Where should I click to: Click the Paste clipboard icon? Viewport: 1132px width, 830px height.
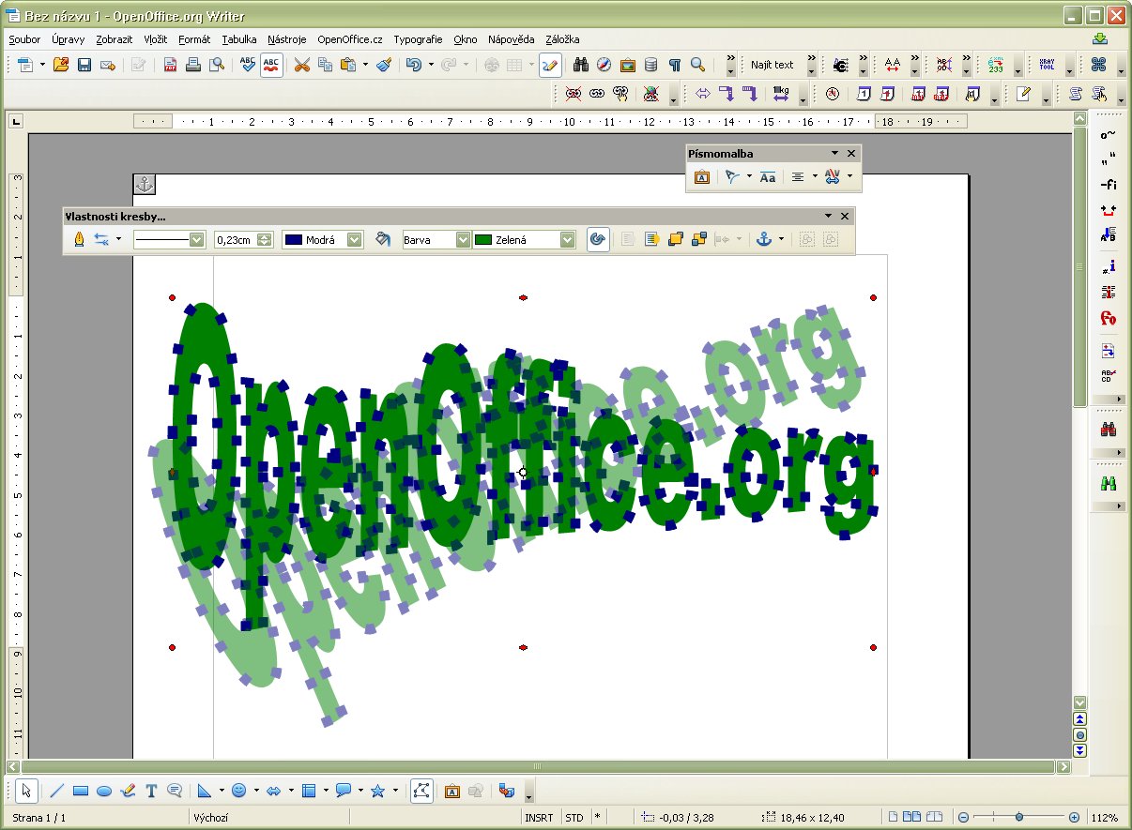(348, 65)
